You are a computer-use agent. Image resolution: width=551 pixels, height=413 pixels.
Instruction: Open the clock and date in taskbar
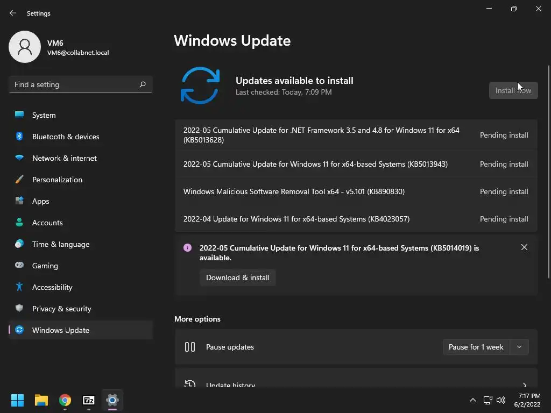click(527, 400)
